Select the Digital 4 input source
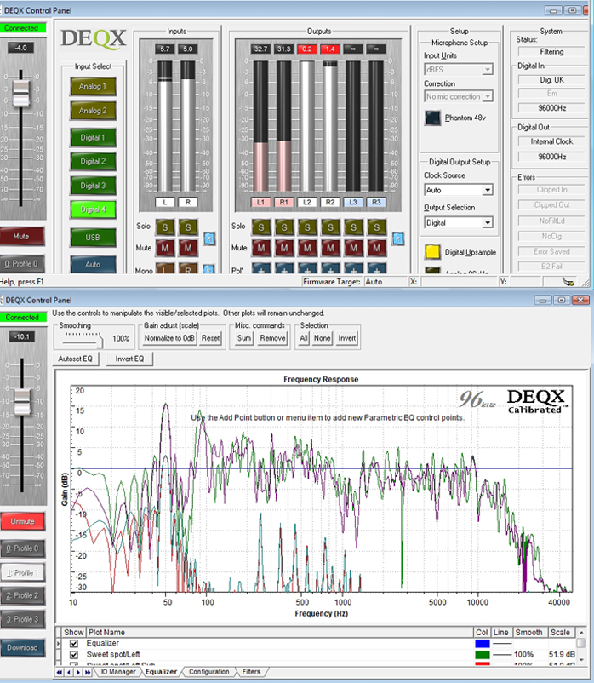Image resolution: width=594 pixels, height=683 pixels. tap(94, 209)
